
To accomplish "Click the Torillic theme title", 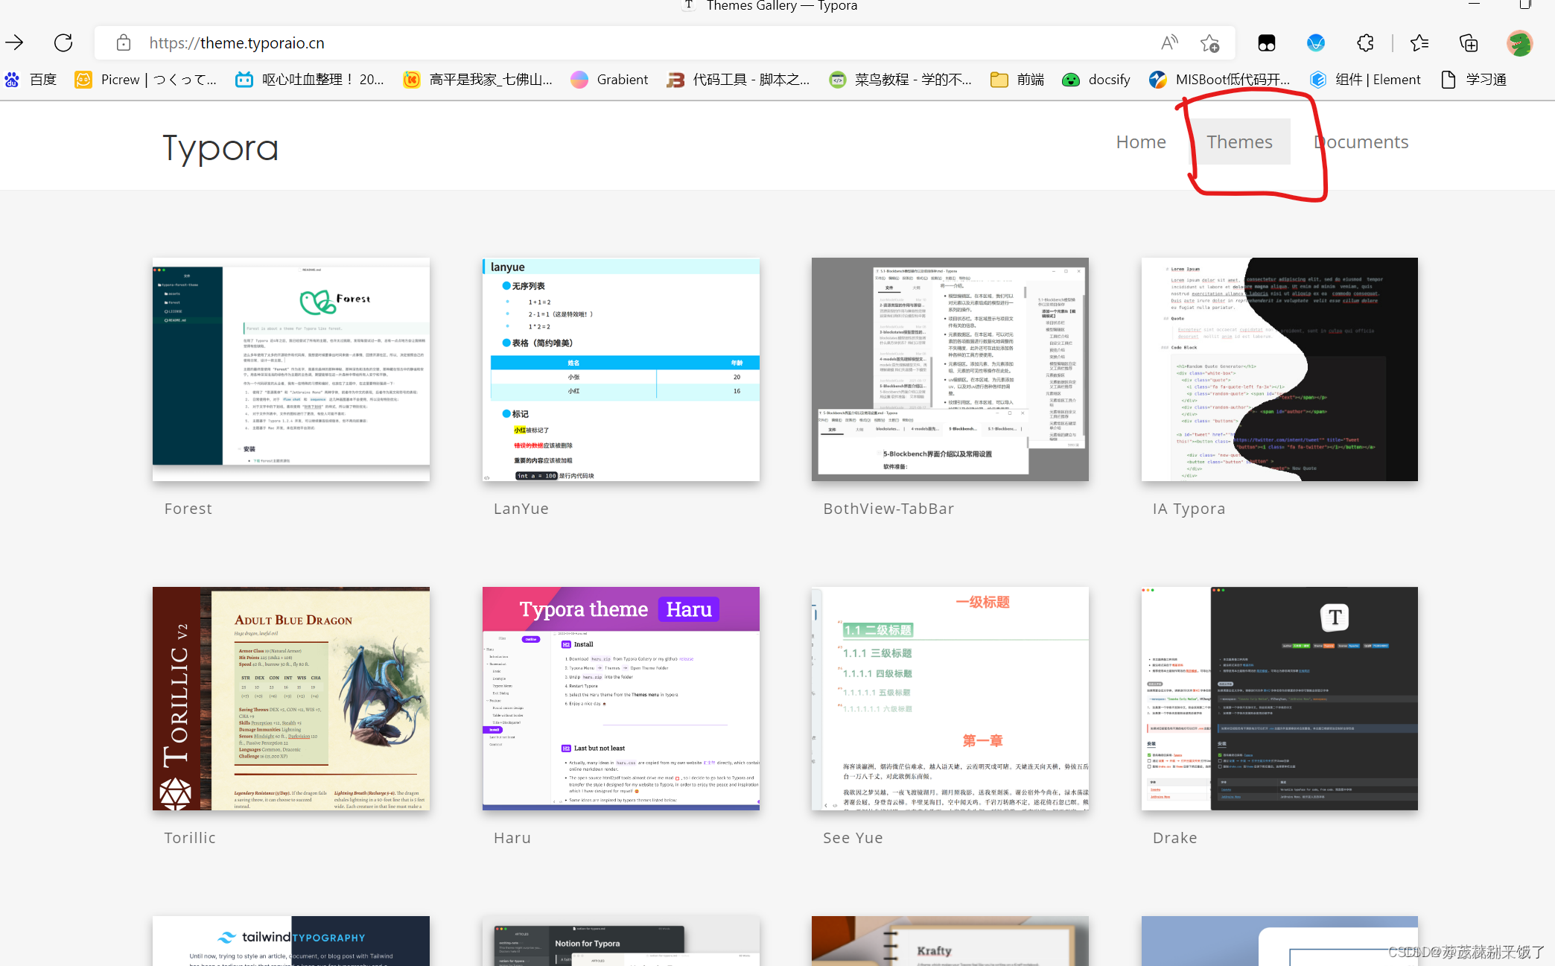I will point(190,838).
